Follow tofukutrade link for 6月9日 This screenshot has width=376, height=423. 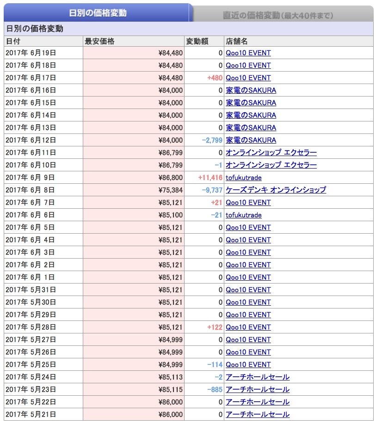[x=243, y=177]
